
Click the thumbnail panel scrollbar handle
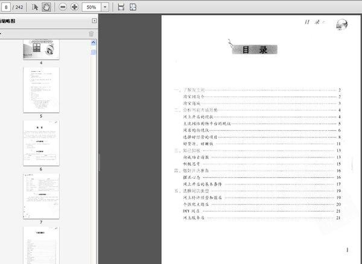tap(94, 52)
